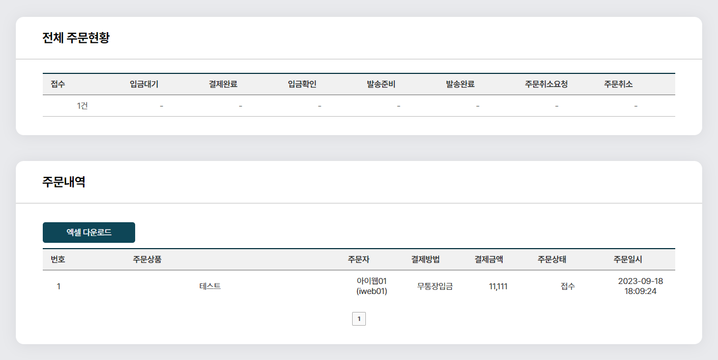This screenshot has height=360, width=718.
Task: Click the 11,111 payment amount
Action: click(498, 287)
